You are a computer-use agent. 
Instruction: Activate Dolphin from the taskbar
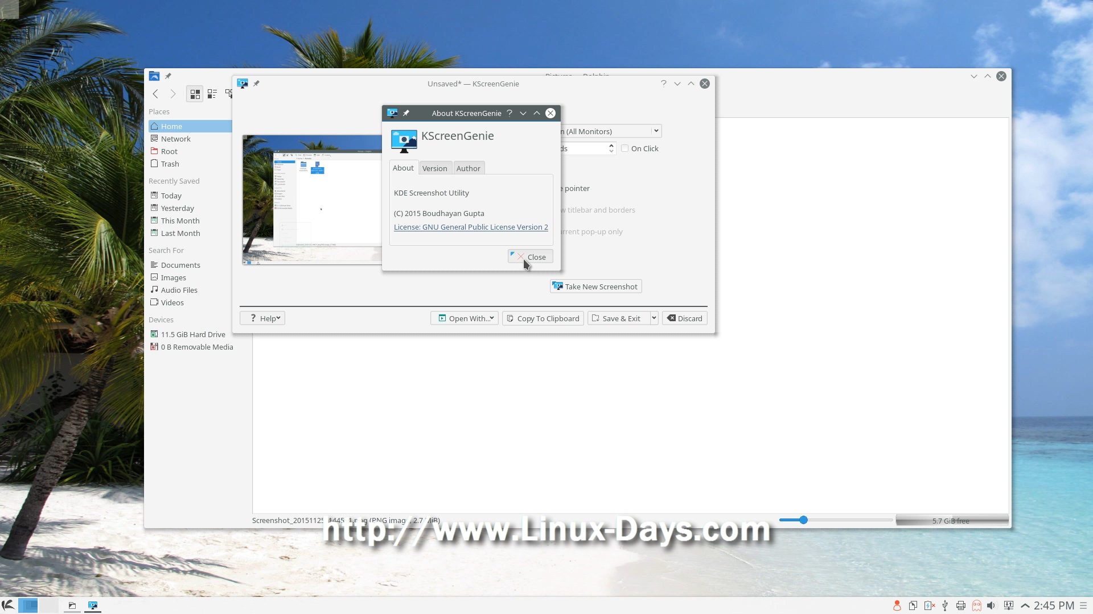coord(72,605)
